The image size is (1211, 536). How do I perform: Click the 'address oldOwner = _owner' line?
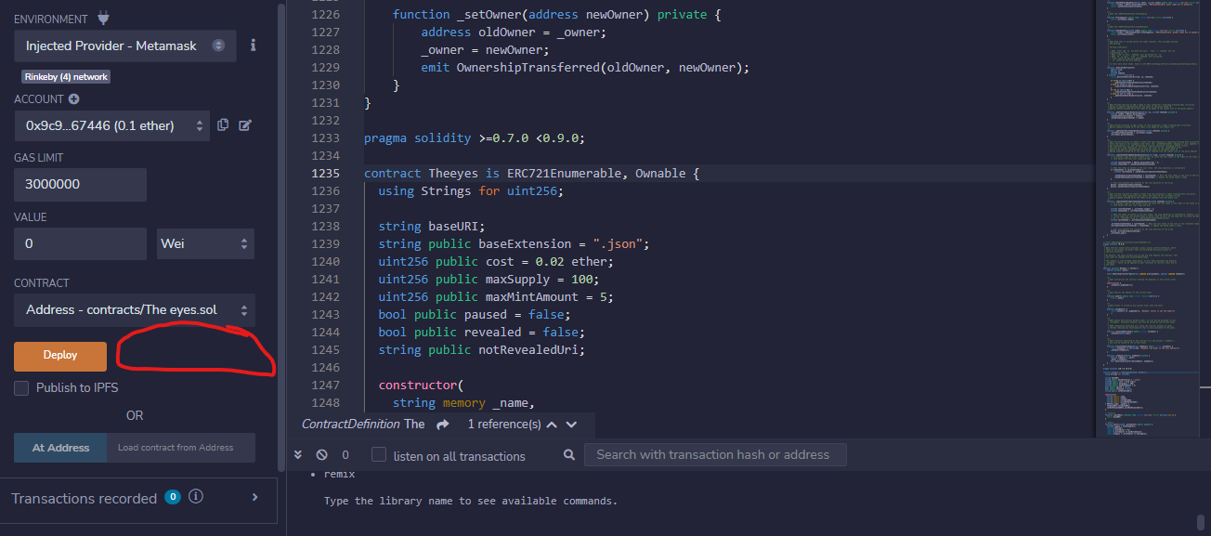click(x=514, y=33)
